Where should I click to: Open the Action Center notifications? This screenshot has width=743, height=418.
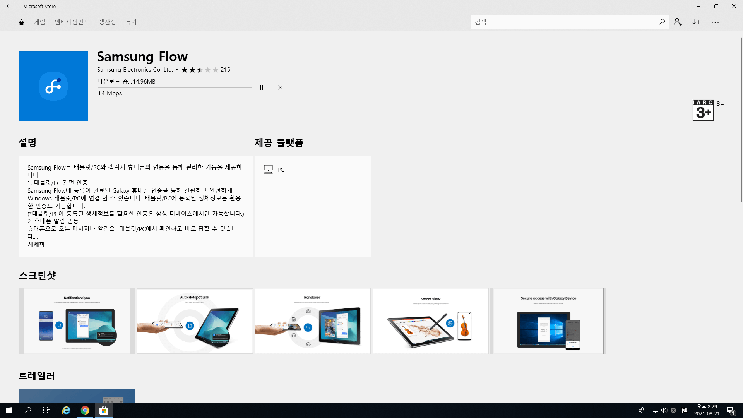click(x=731, y=410)
